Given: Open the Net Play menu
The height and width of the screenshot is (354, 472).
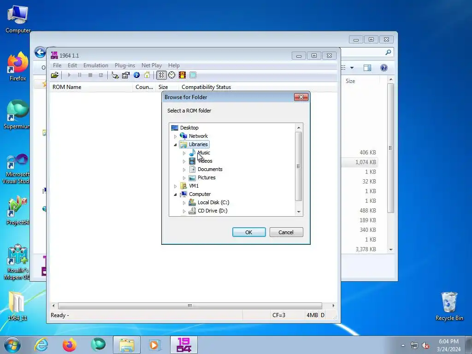Looking at the screenshot, I should [151, 65].
